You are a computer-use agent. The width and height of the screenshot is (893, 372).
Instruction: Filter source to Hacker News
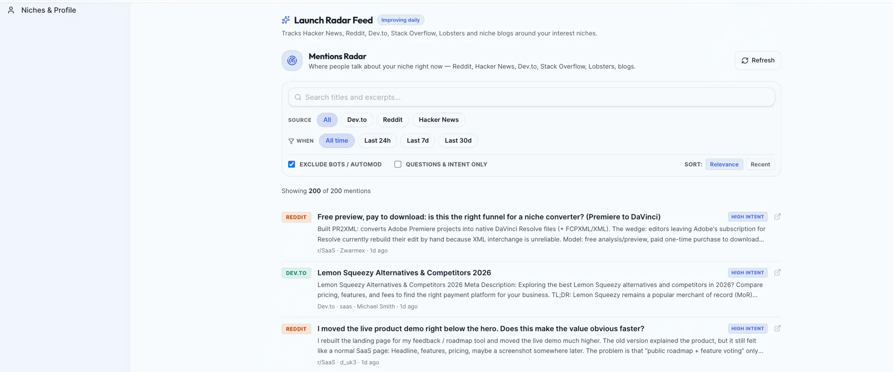tap(438, 120)
